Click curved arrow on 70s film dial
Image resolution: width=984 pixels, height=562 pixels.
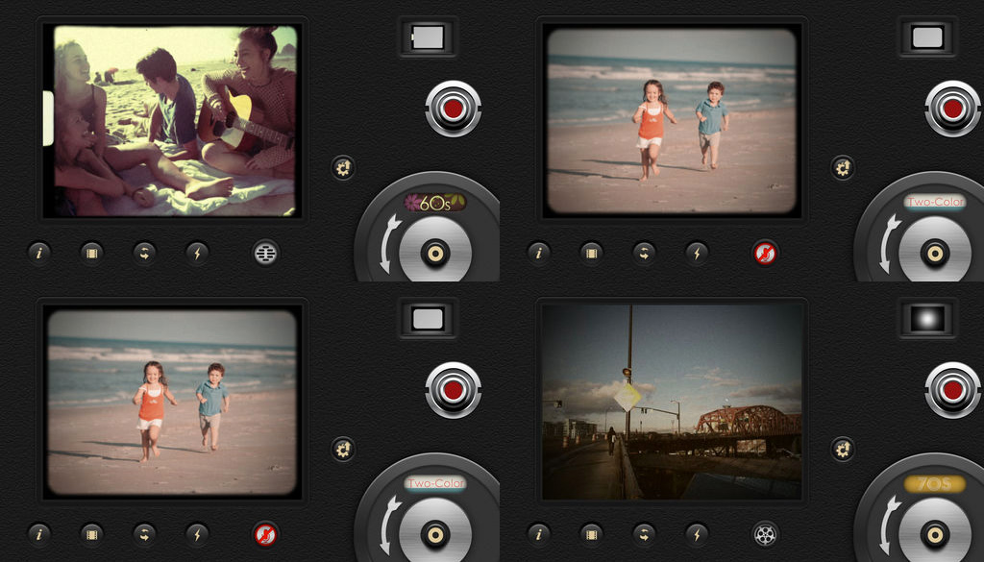(888, 525)
